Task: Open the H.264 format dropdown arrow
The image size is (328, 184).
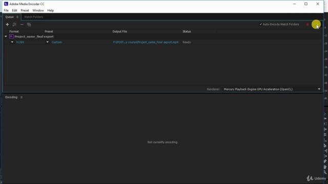Action: pyautogui.click(x=12, y=42)
